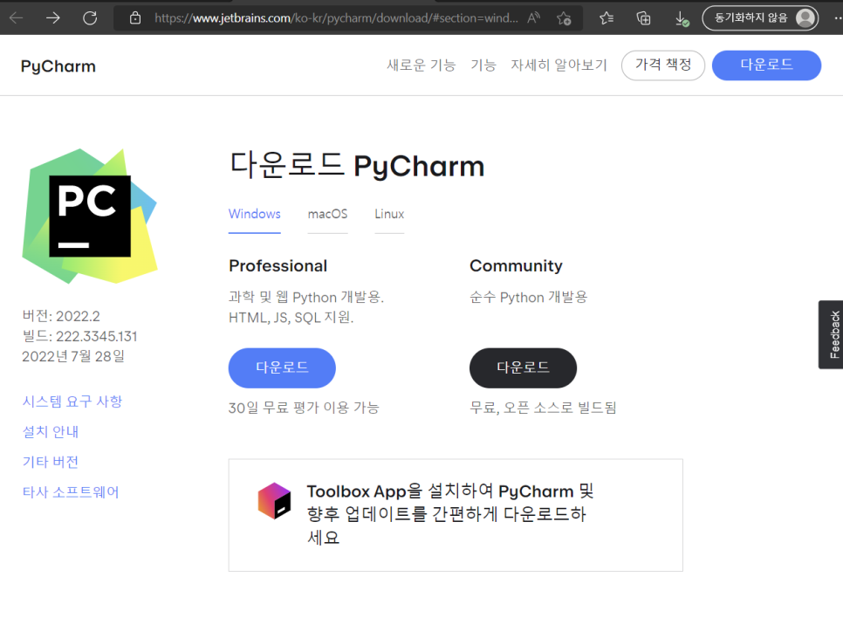Viewport: 843px width, 618px height.
Task: Open the 타사 소프트웨어 link
Action: [70, 491]
